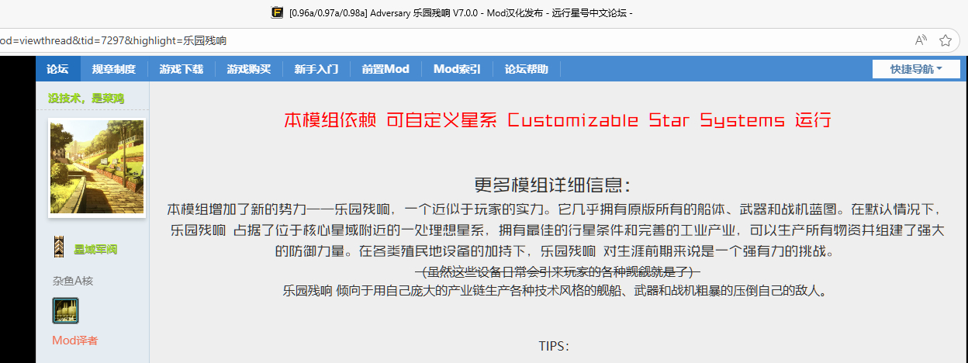Click the page favicon in the title bar

277,12
